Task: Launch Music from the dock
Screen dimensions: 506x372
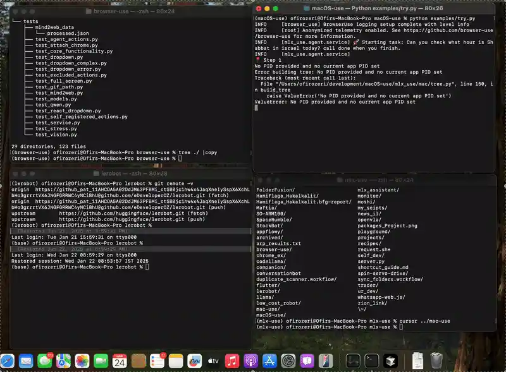Action: click(232, 361)
